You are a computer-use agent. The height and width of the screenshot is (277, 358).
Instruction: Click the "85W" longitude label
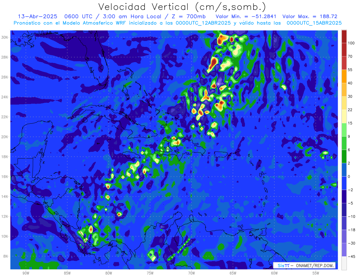tap(67, 273)
